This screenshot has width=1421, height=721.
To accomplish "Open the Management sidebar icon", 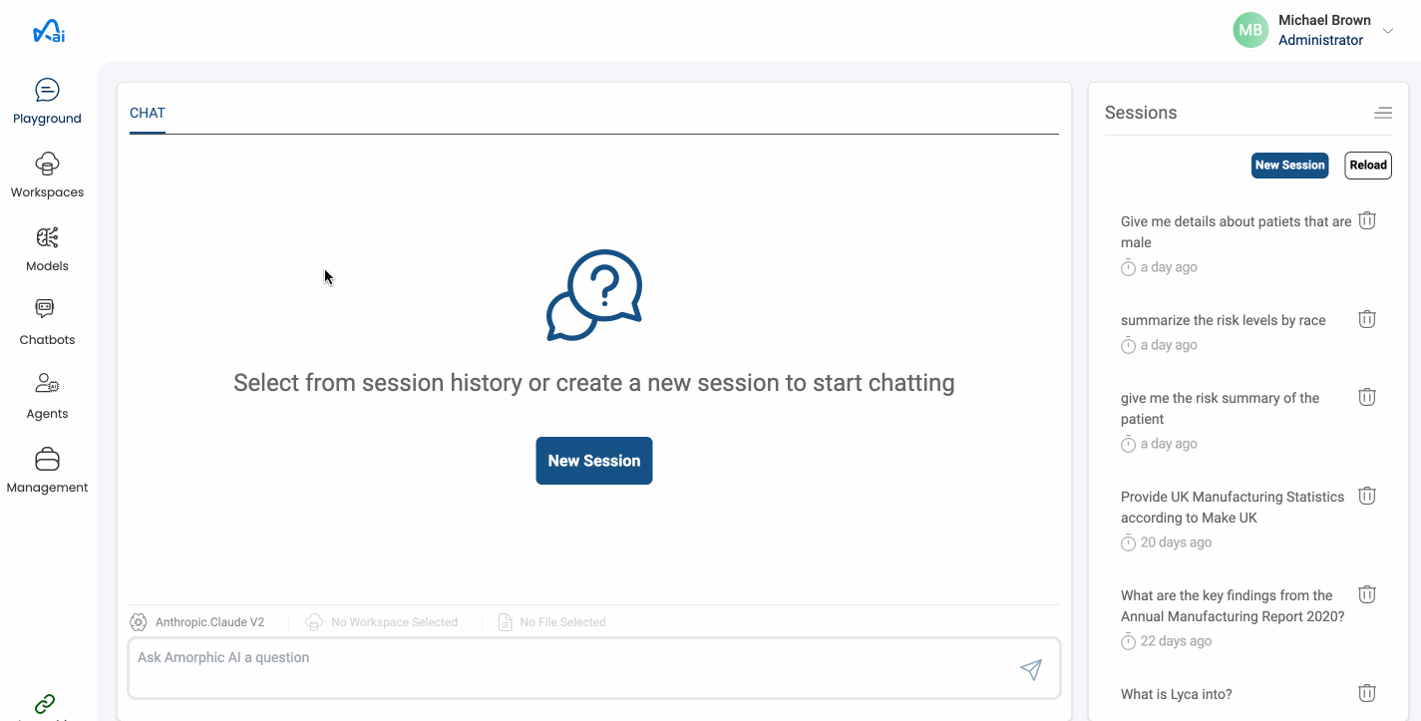I will coord(47,459).
